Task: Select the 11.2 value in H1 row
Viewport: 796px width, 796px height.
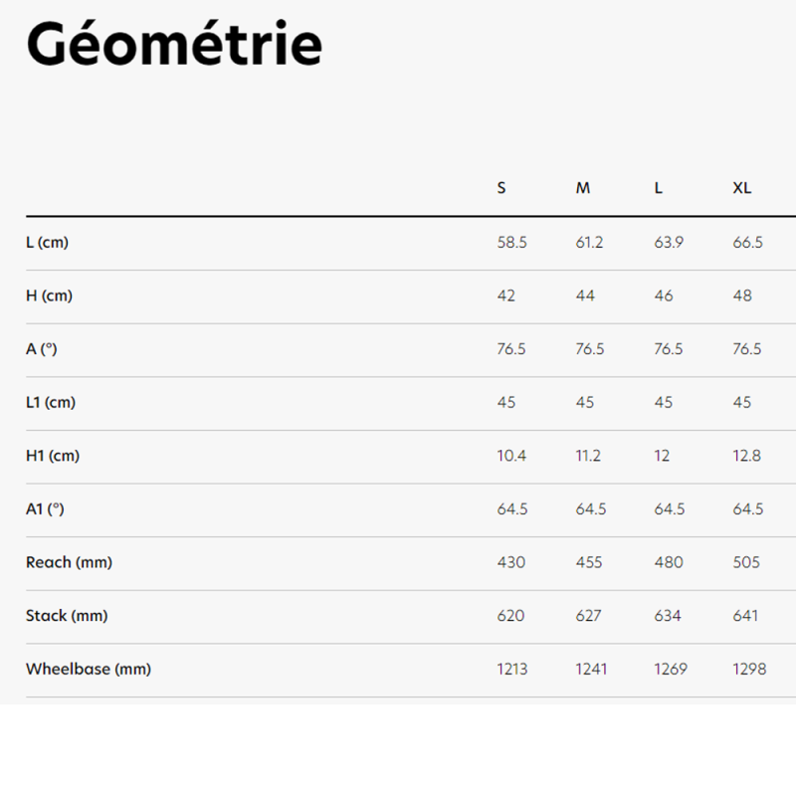Action: click(589, 456)
